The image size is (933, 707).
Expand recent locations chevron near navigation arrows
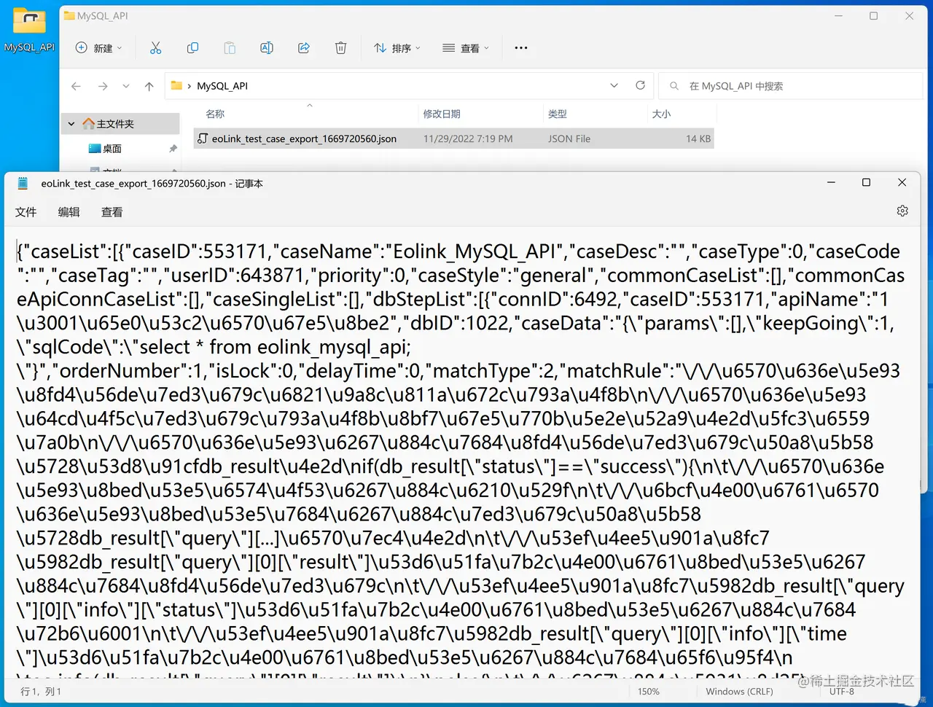coord(126,86)
